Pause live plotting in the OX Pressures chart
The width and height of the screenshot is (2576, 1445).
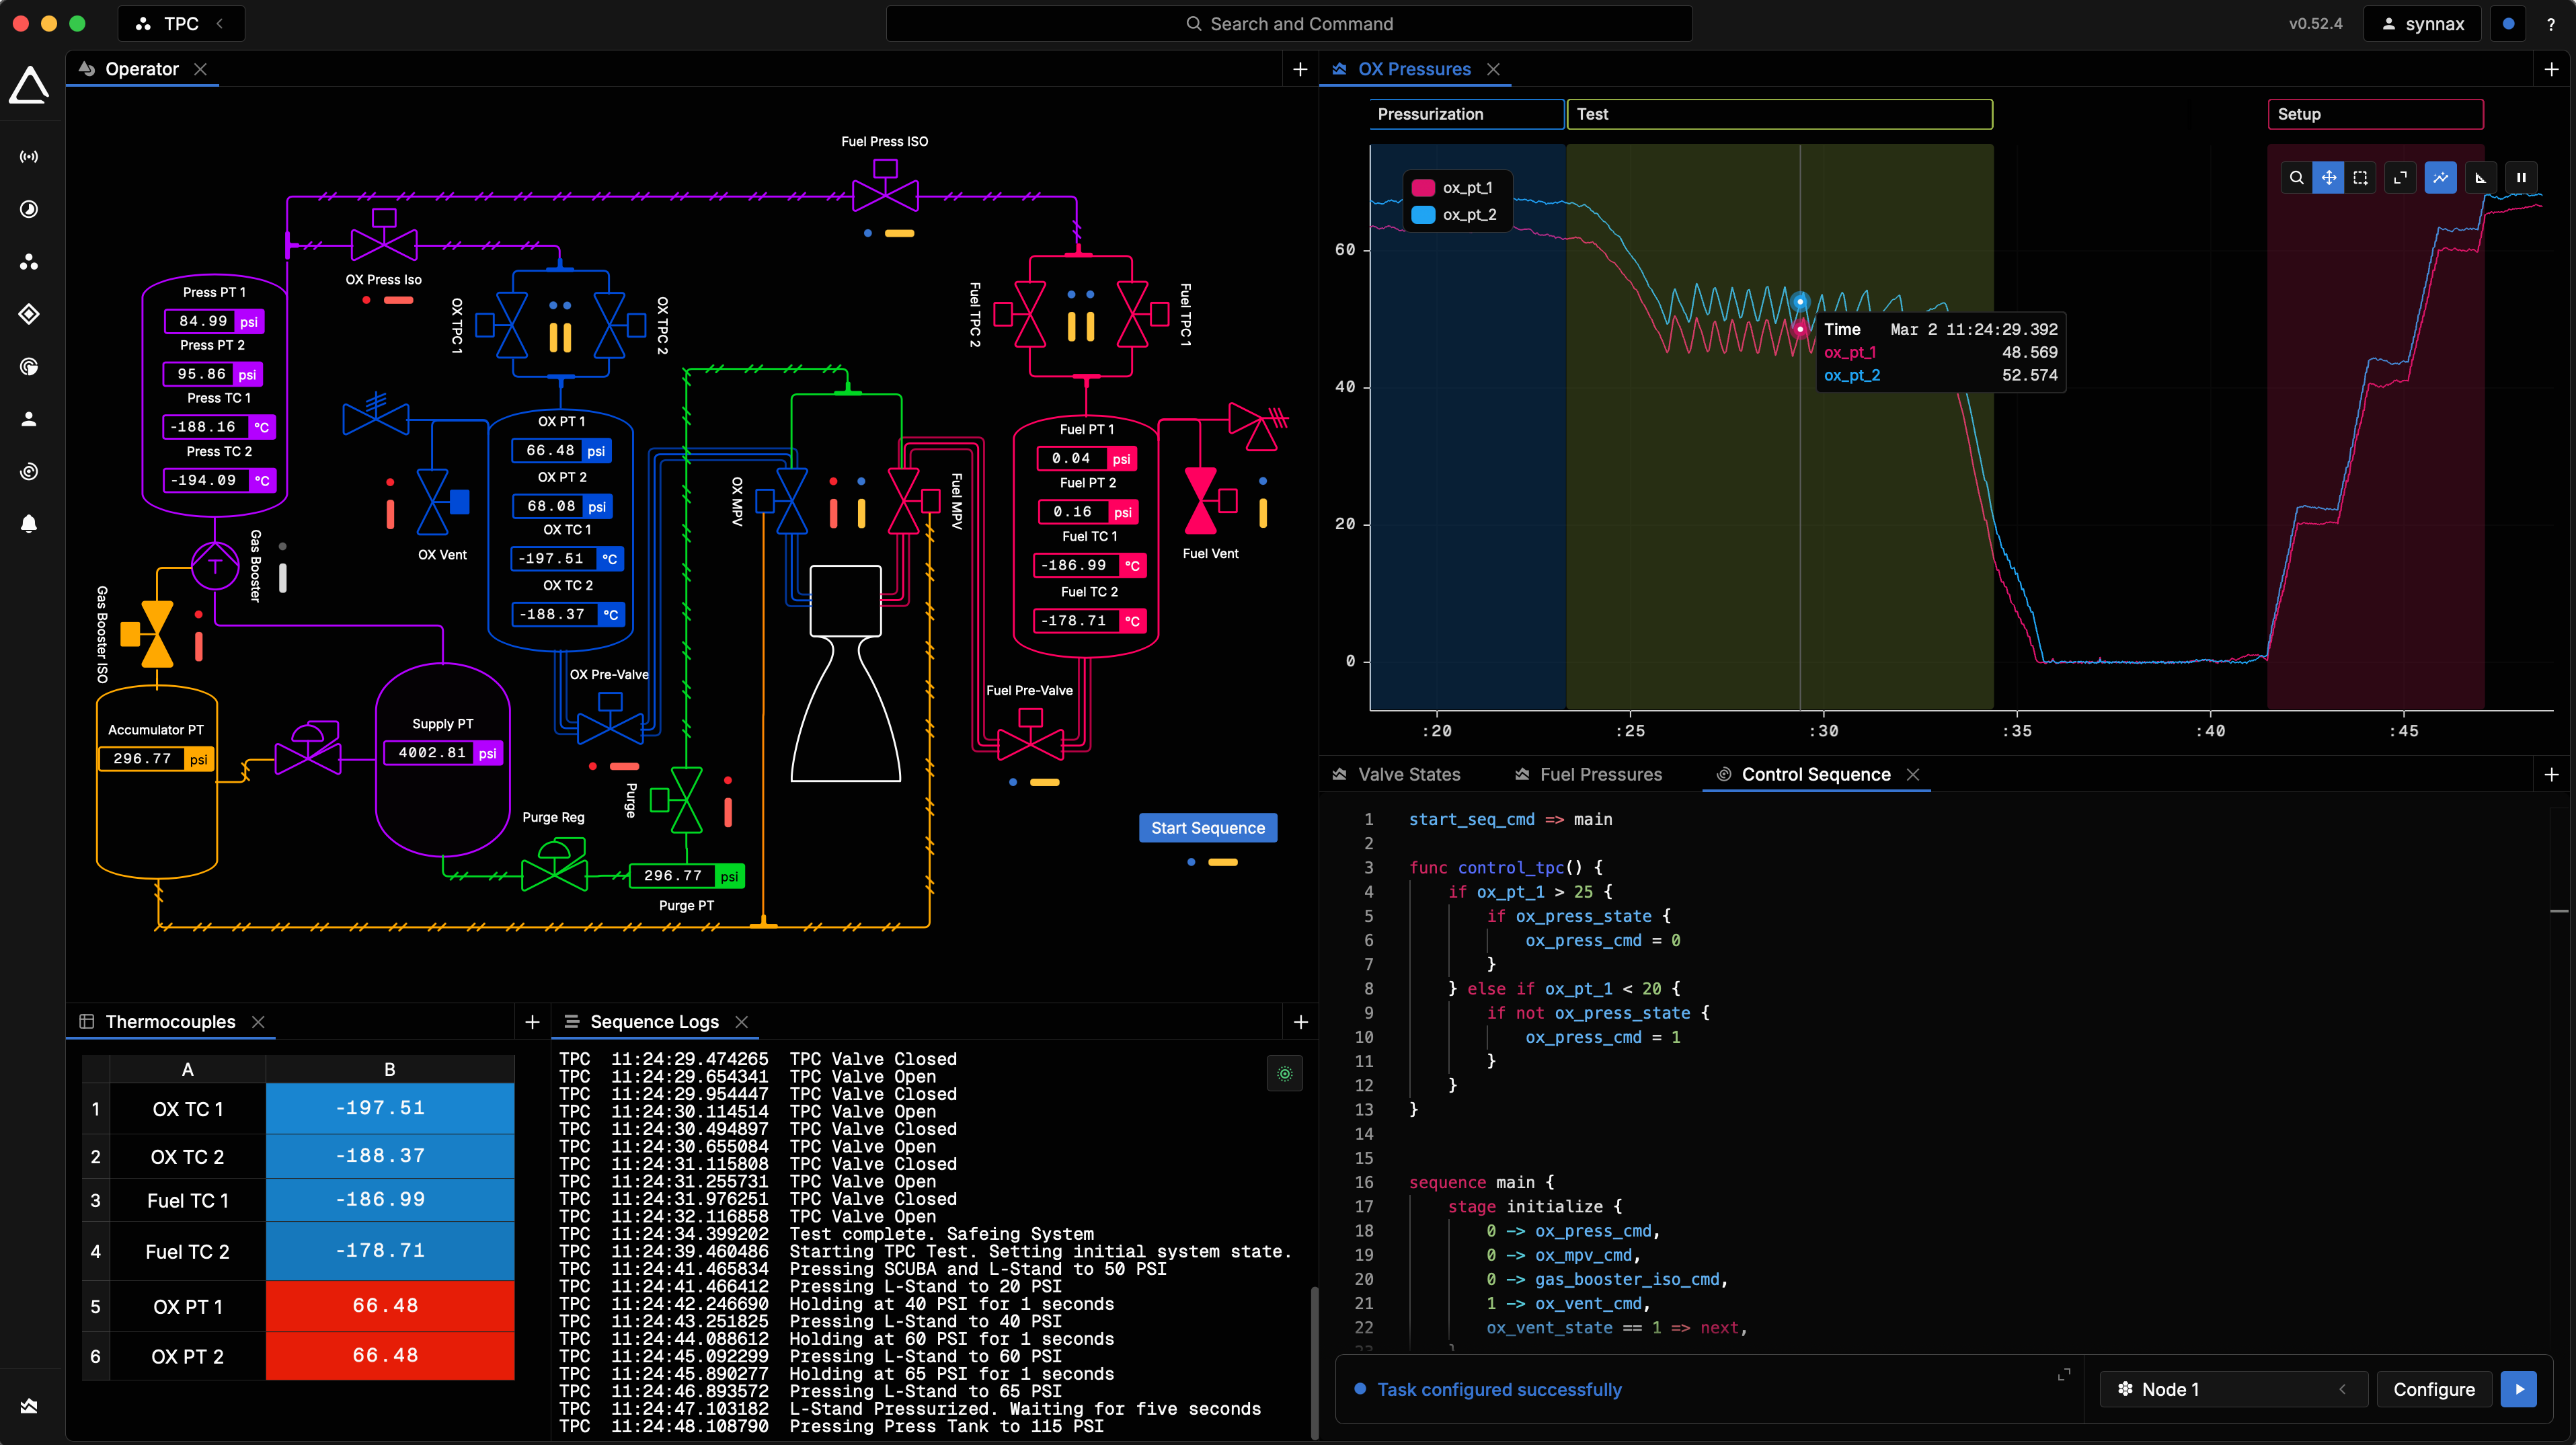pyautogui.click(x=2521, y=177)
